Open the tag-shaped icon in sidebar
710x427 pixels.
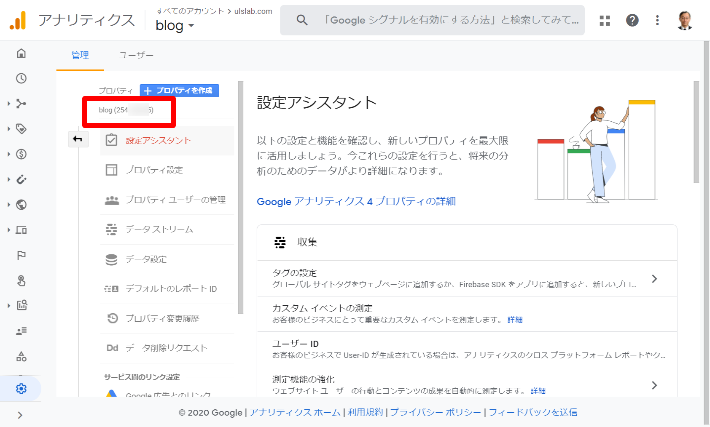click(x=21, y=129)
